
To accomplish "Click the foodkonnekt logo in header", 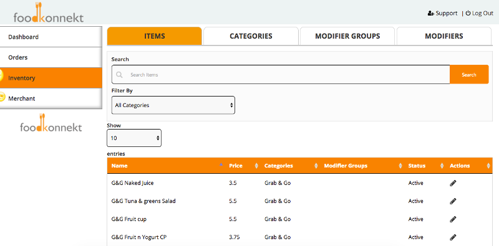I will (x=49, y=12).
